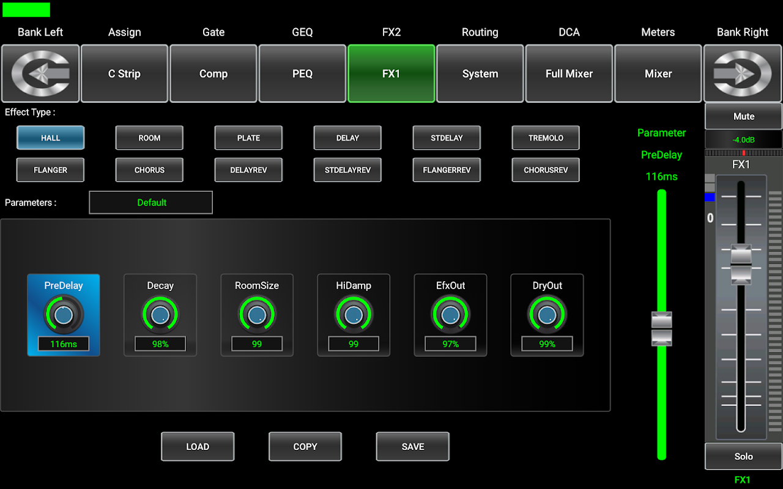Choose the TREMOLO effect type
The image size is (783, 489).
click(546, 138)
